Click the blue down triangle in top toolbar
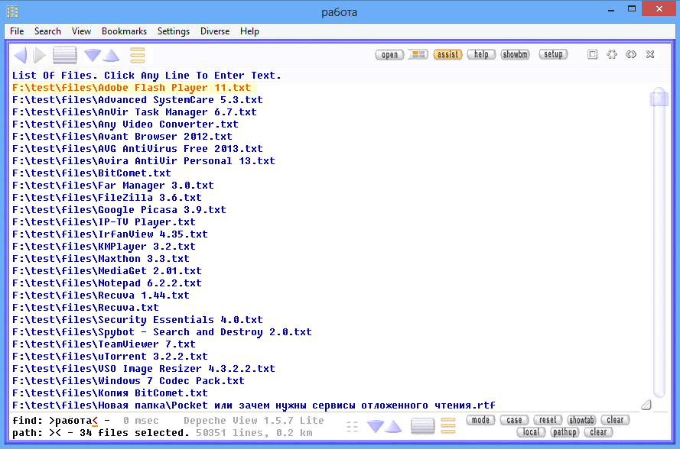This screenshot has width=680, height=449. pyautogui.click(x=92, y=56)
